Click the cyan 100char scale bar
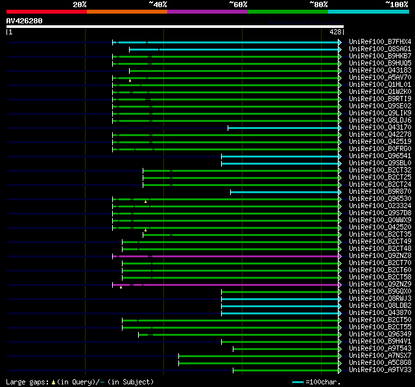 (298, 382)
